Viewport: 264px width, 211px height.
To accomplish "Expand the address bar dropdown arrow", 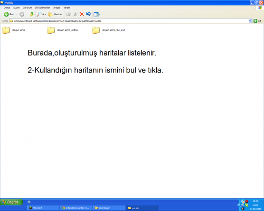I will click(250, 21).
